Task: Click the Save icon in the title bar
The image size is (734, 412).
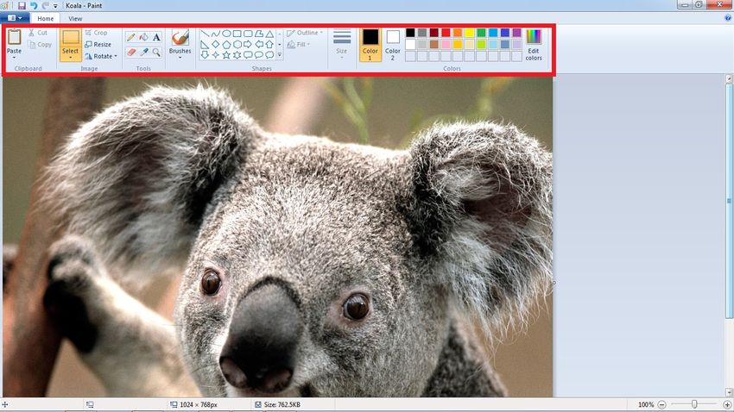Action: (22, 5)
